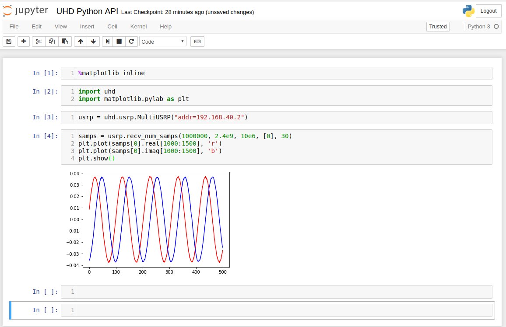Click the save and checkpoint icon
The height and width of the screenshot is (327, 506).
[9, 42]
